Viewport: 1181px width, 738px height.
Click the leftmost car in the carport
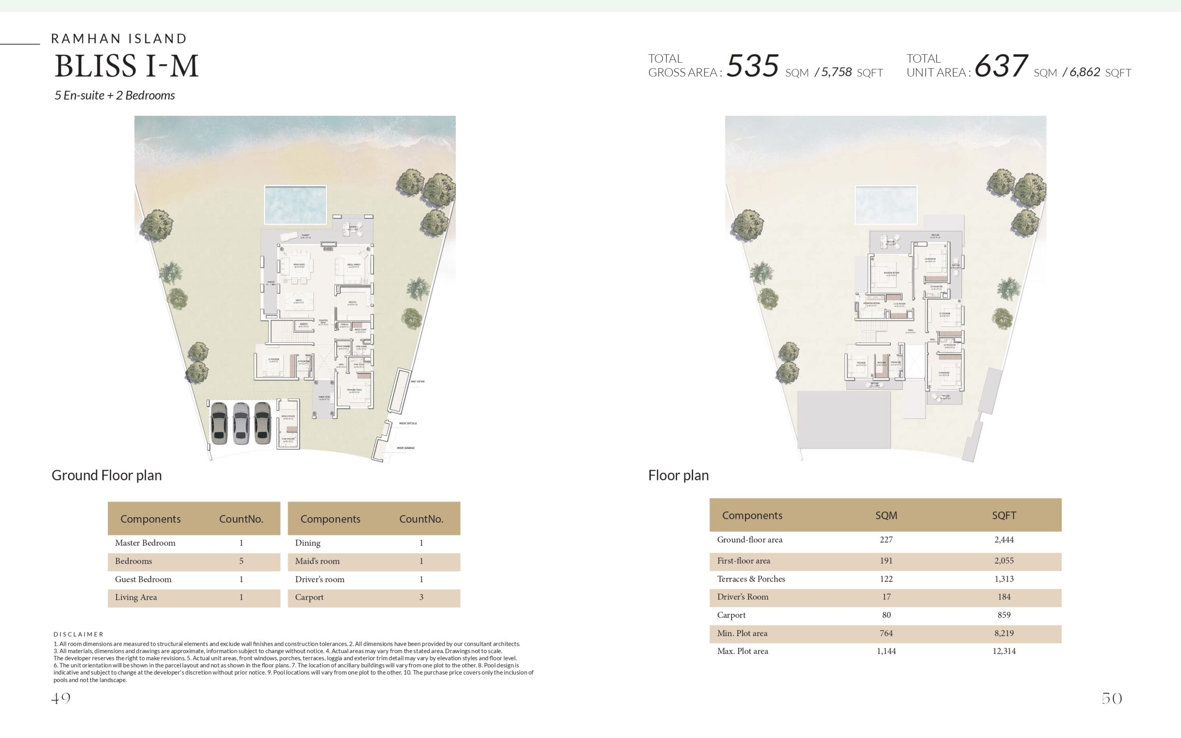pyautogui.click(x=219, y=423)
